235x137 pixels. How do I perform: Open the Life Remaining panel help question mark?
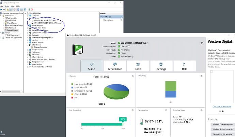pos(132,110)
